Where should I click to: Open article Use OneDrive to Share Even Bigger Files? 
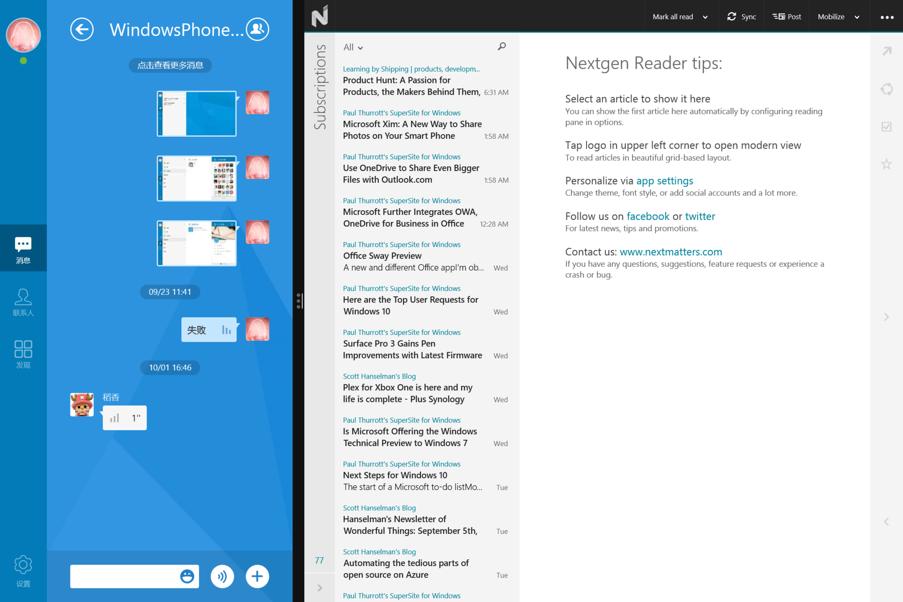426,168
